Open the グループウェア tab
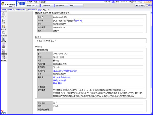The width and height of the screenshot is (153, 115). point(33,5)
